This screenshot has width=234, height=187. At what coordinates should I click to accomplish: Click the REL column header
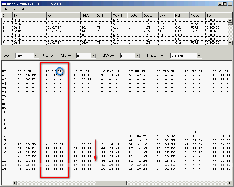click(x=182, y=15)
